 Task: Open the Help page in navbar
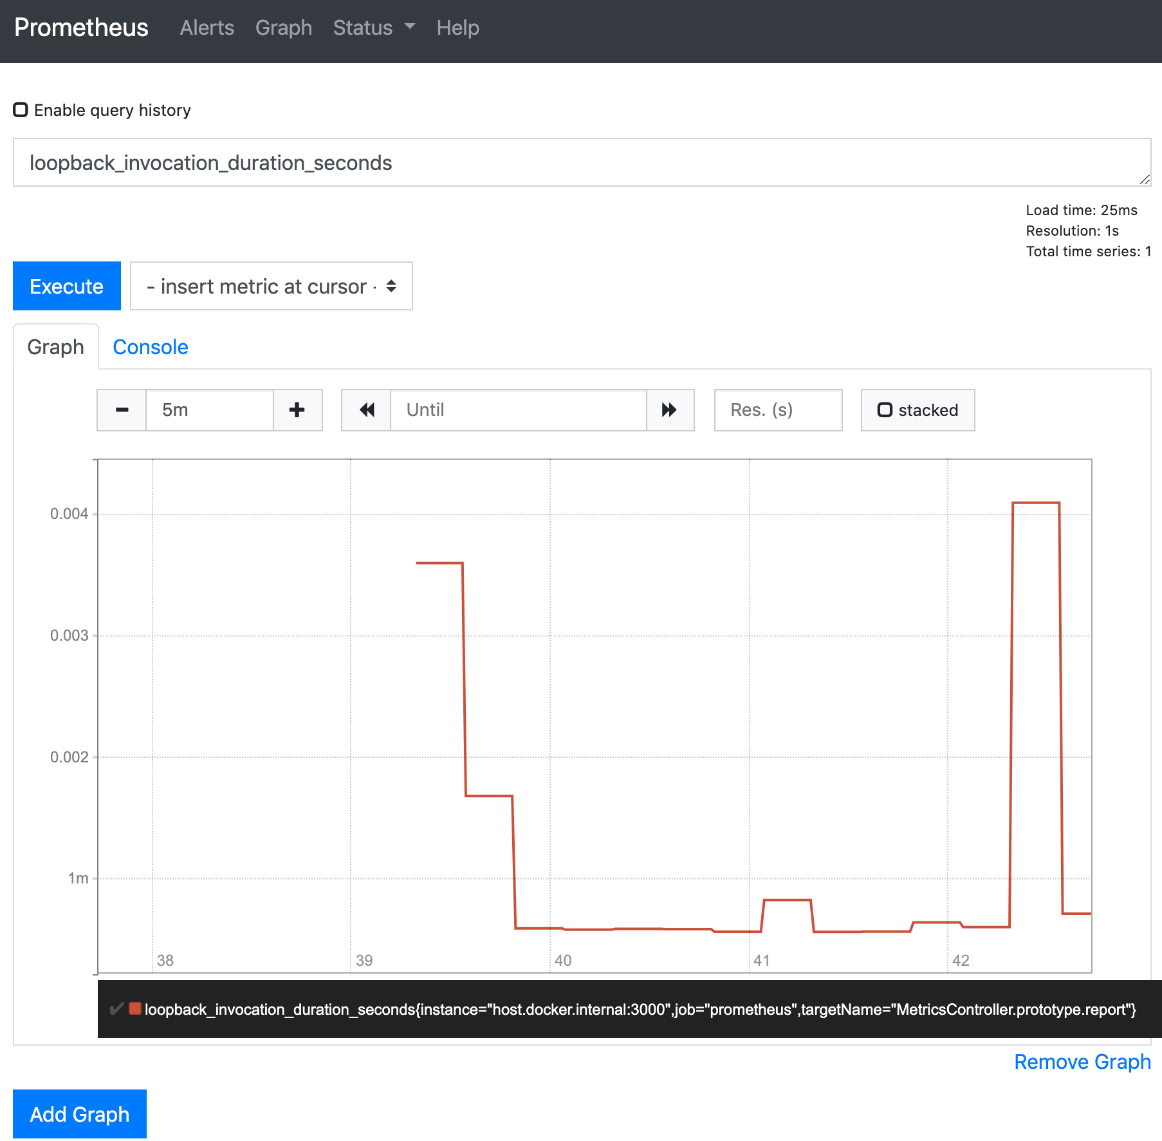coord(457,28)
